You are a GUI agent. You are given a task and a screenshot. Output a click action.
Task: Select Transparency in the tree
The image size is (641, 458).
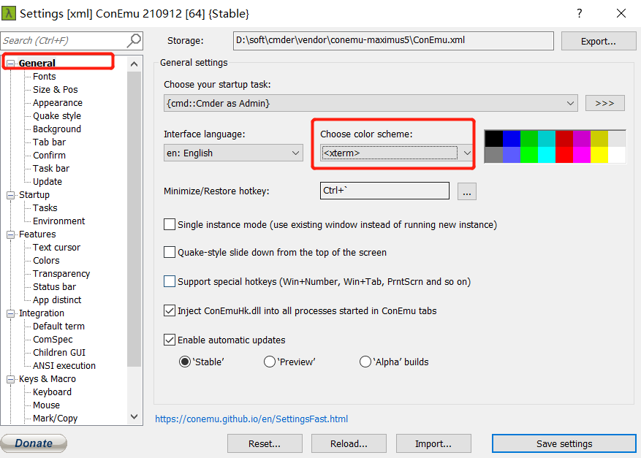(61, 274)
